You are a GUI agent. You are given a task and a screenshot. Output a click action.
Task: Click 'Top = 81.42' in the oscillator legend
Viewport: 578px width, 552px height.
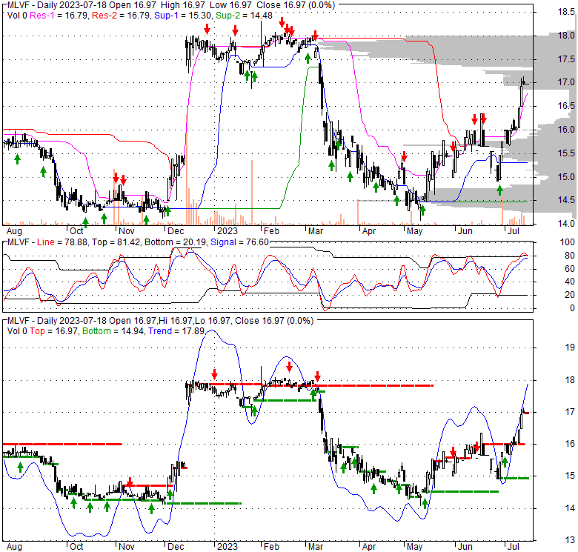pyautogui.click(x=116, y=242)
